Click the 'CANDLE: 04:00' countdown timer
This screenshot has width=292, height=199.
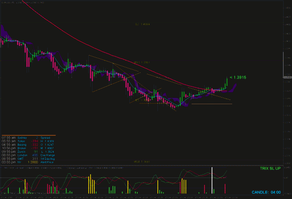tap(266, 192)
